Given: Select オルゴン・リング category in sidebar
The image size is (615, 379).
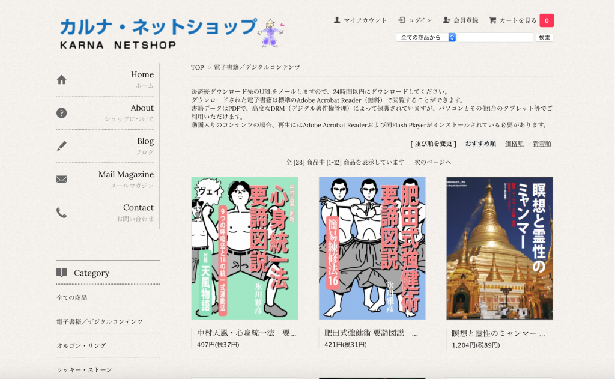Looking at the screenshot, I should pos(81,345).
